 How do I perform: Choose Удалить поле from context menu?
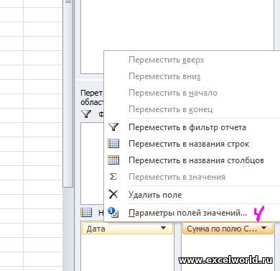click(x=155, y=195)
